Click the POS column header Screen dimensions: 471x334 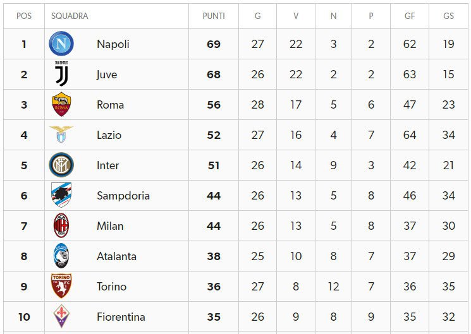(x=24, y=16)
